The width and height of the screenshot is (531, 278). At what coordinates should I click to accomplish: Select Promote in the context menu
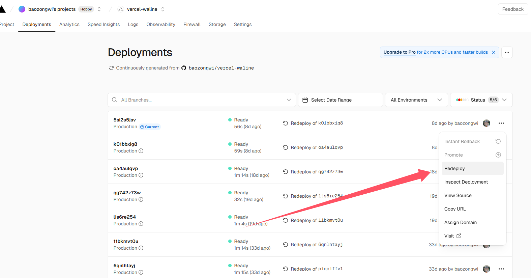coord(472,155)
